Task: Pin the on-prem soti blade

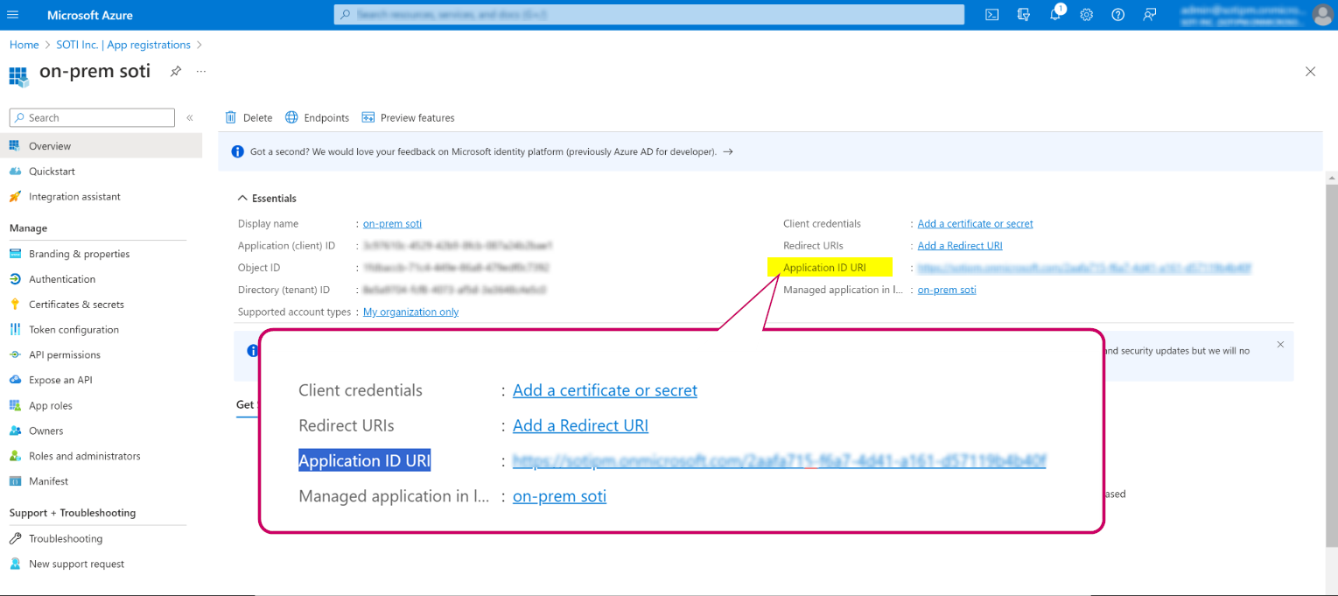Action: click(x=176, y=72)
